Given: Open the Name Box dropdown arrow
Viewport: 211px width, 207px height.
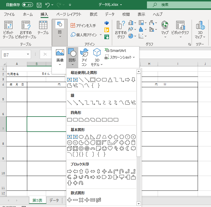Looking at the screenshot, I should pos(28,54).
